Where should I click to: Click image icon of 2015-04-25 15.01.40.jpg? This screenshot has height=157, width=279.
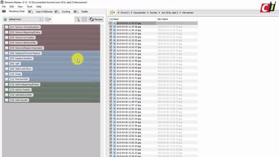pos(114,51)
